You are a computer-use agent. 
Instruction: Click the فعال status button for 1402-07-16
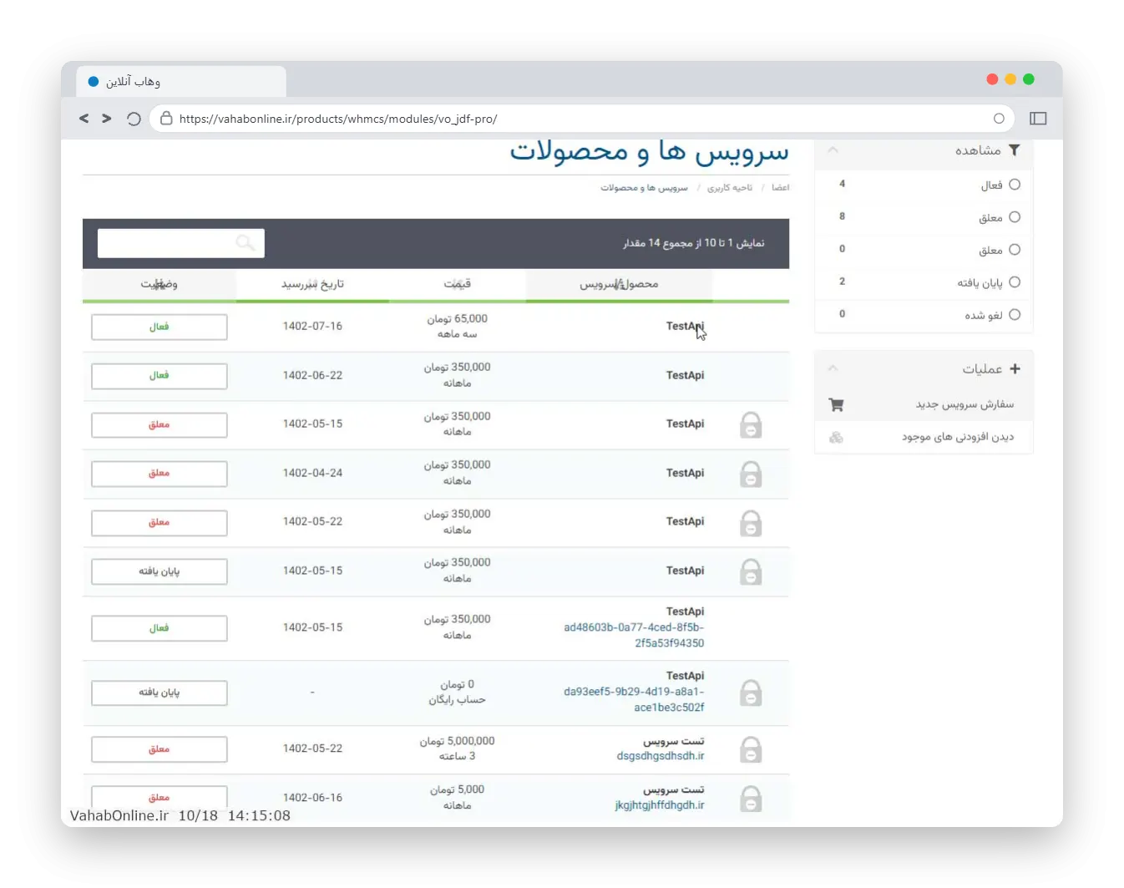pos(159,327)
